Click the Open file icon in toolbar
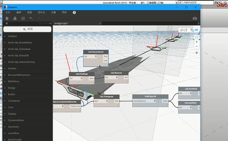Viewport: 228px width, 141px height. [15, 18]
